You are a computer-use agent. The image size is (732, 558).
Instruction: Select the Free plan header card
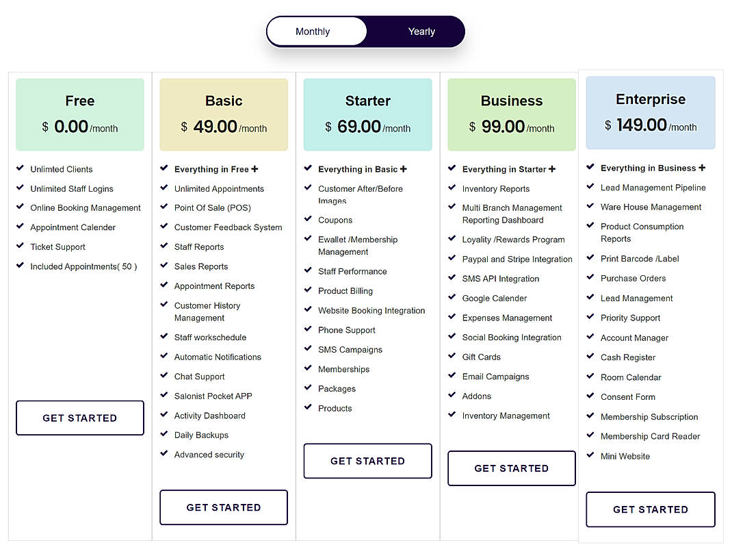[x=80, y=114]
